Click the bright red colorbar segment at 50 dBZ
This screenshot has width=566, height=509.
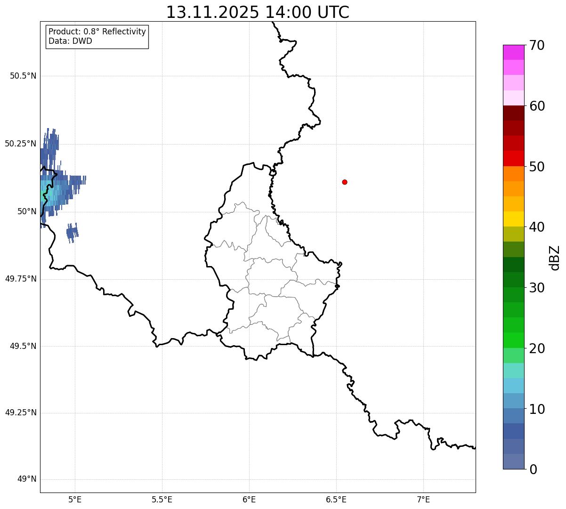(513, 159)
